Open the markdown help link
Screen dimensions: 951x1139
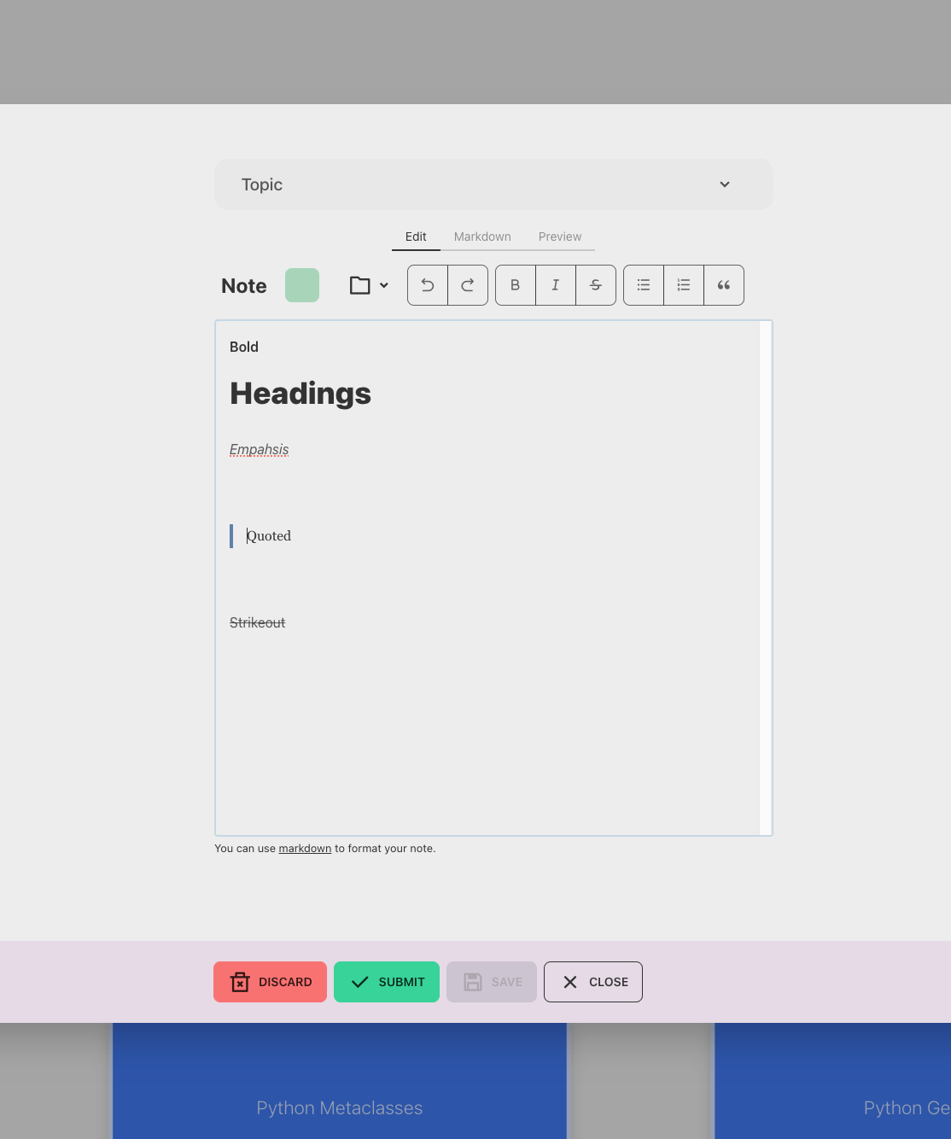point(305,849)
